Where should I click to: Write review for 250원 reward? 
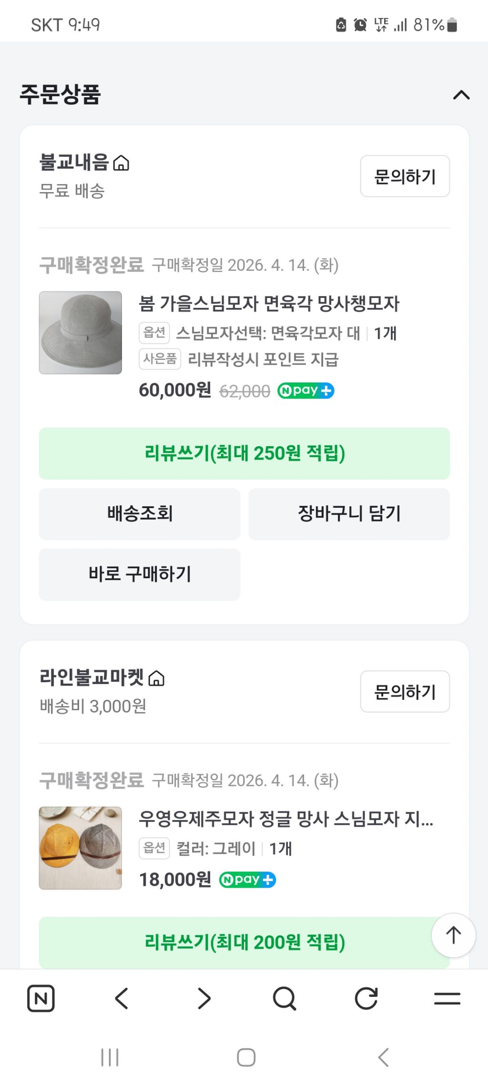[x=244, y=453]
